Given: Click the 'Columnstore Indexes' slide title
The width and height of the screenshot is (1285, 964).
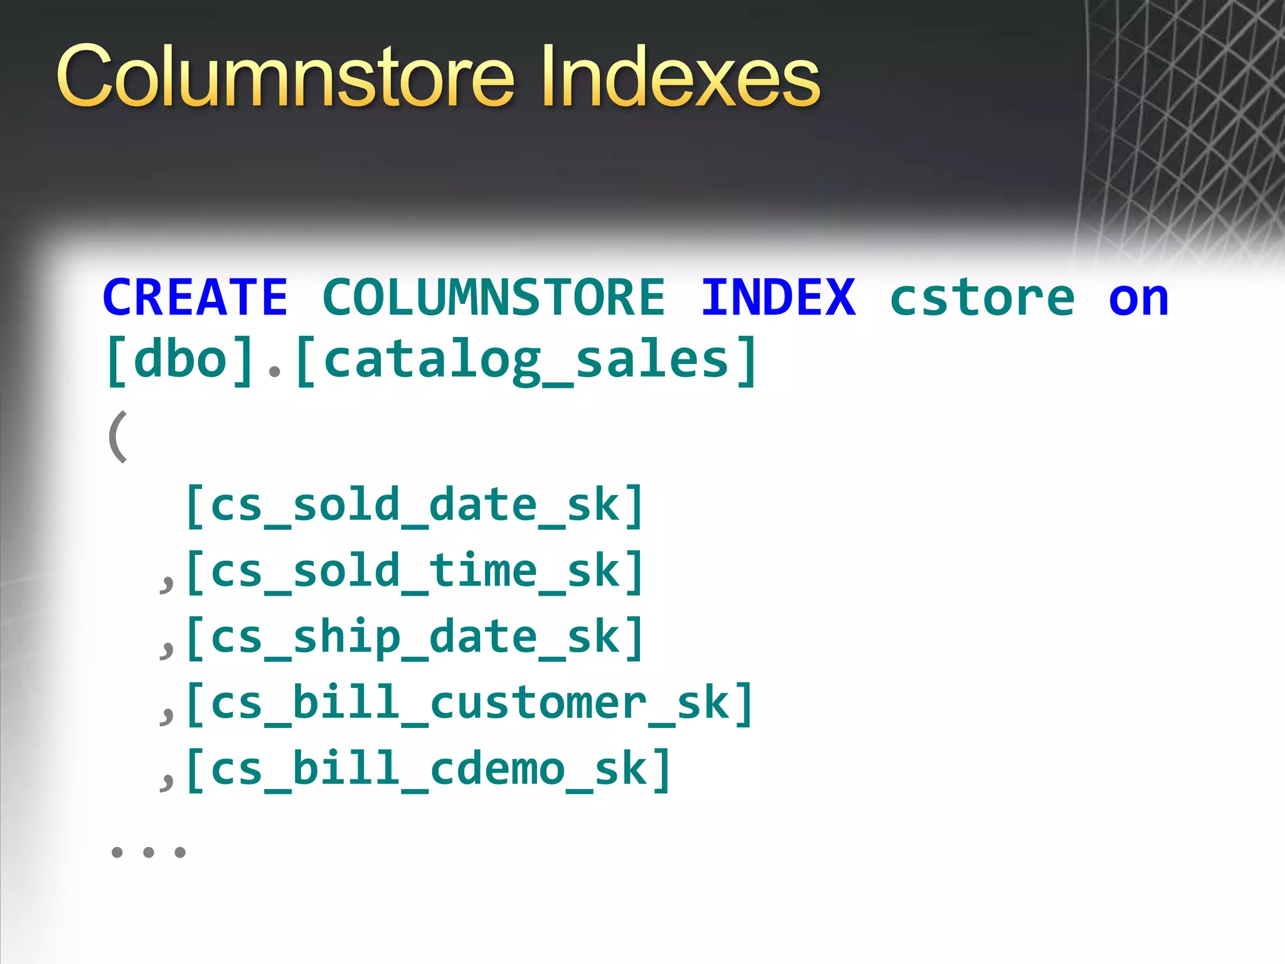Looking at the screenshot, I should pos(439,78).
